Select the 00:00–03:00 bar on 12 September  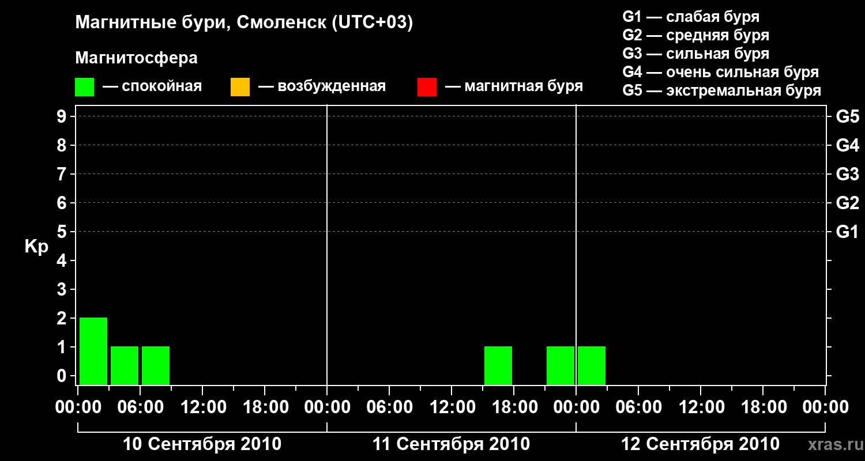592,365
